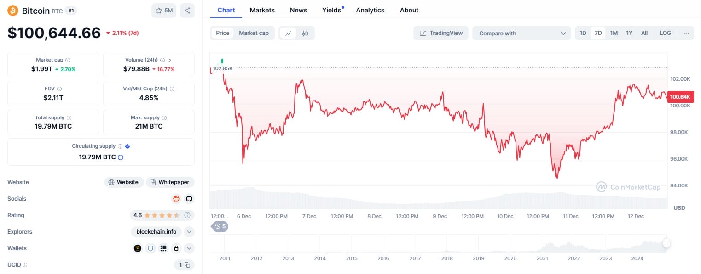Set chart range to All
Viewport: 701px width, 274px height.
click(x=644, y=33)
